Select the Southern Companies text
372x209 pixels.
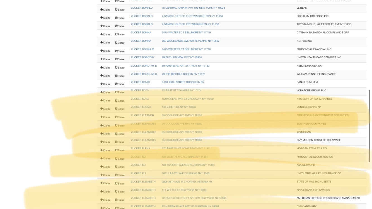click(x=311, y=124)
